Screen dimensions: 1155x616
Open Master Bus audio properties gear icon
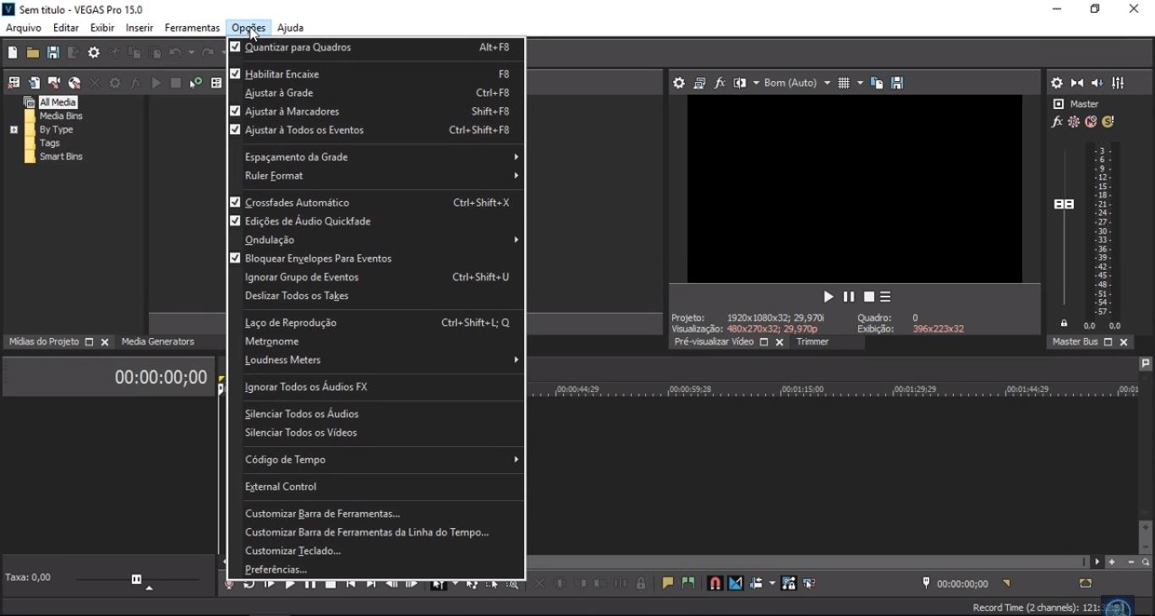click(x=1057, y=83)
